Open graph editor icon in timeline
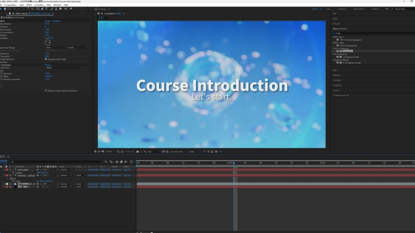Screen dimensions: 415x233 (x=131, y=162)
